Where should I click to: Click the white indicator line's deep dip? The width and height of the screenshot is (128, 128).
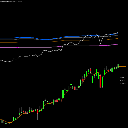pos(100,43)
